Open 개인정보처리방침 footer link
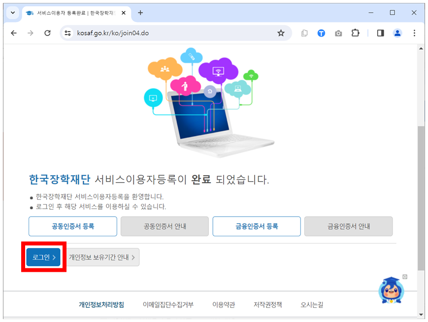This screenshot has width=428, height=322. coord(101,305)
